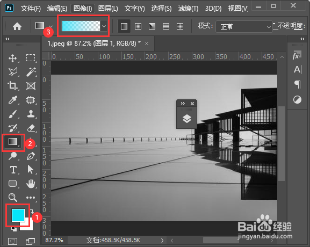Open the status bar info arrow menu
This screenshot has height=247, width=310.
click(x=162, y=240)
